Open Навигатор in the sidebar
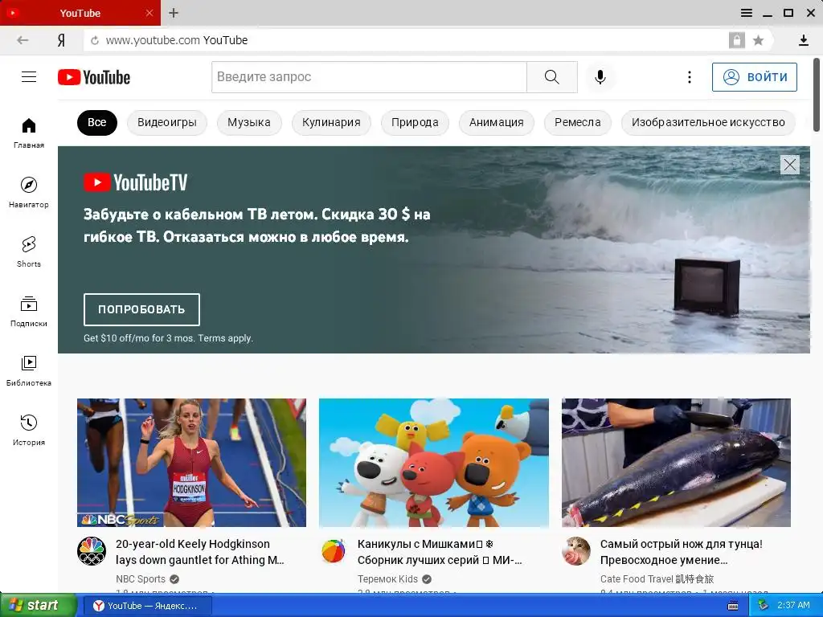 click(29, 193)
